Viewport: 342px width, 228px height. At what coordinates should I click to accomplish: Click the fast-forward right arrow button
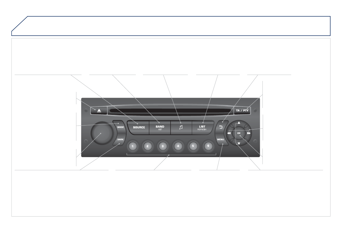click(249, 133)
